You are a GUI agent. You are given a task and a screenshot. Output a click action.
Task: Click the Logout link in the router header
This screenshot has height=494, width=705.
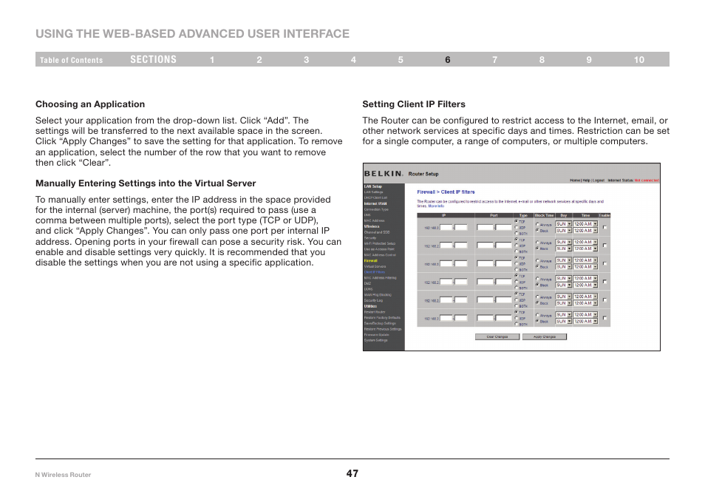point(599,180)
